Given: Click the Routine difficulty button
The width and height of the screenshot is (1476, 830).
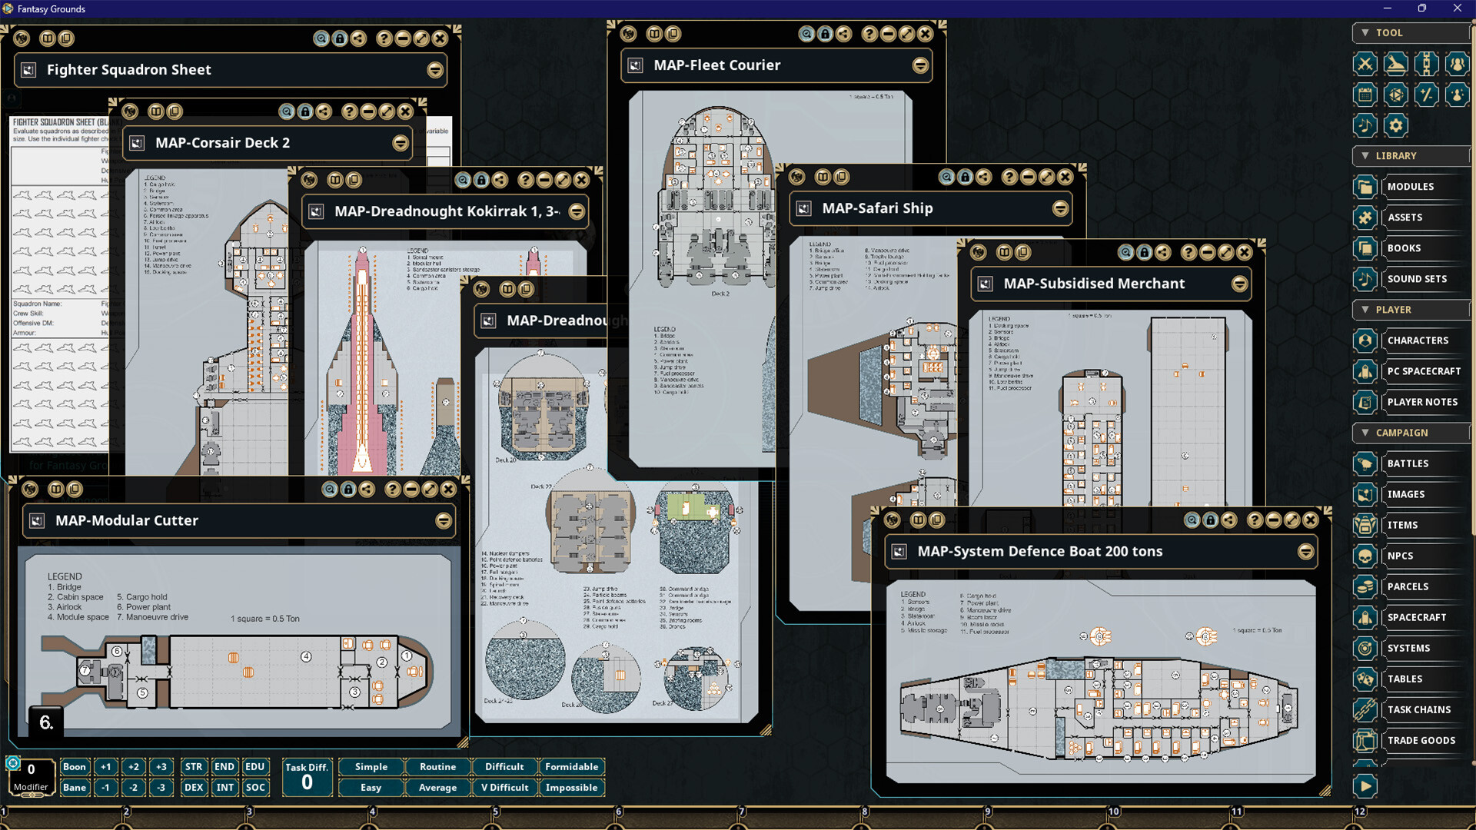Looking at the screenshot, I should pyautogui.click(x=437, y=766).
